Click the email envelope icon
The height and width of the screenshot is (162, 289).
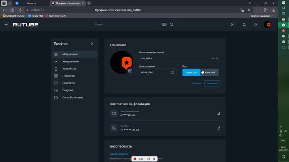point(114,113)
